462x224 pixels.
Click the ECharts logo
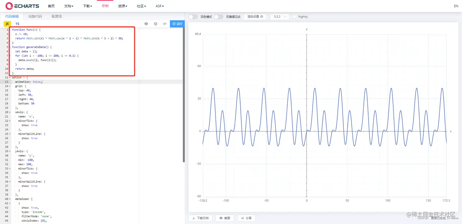point(23,6)
